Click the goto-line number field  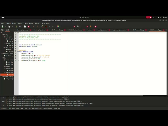84,27
